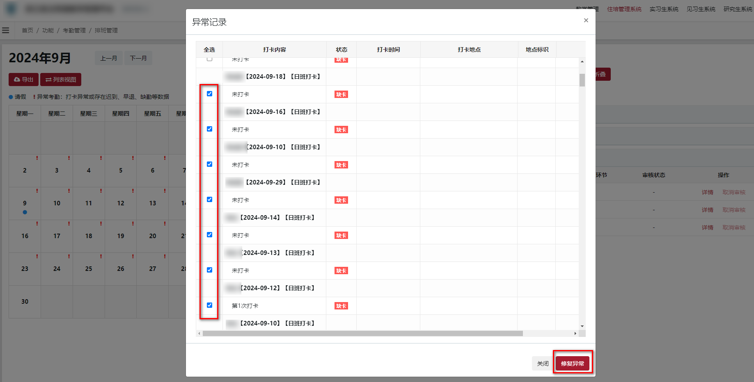Open 实习生系统 in the top navigation

[x=664, y=9]
